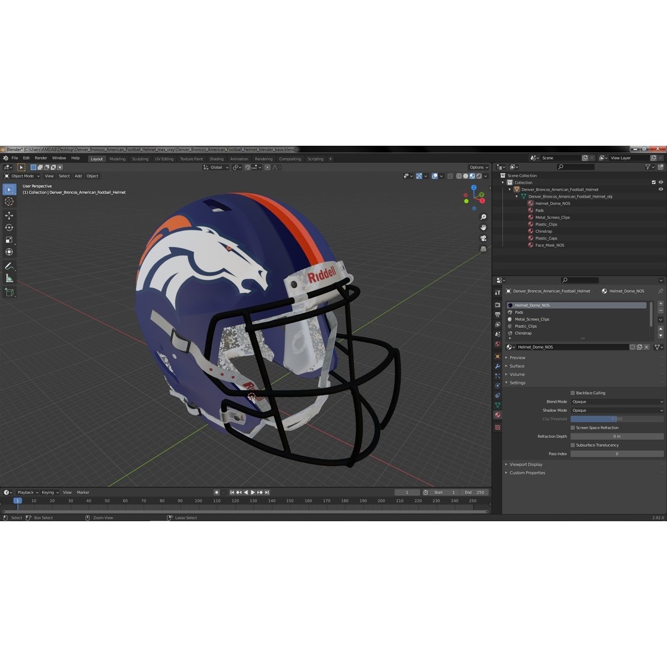Activate the 3D Cursor tool
The height and width of the screenshot is (667, 667).
coord(9,201)
